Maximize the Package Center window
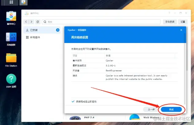 (x=181, y=13)
